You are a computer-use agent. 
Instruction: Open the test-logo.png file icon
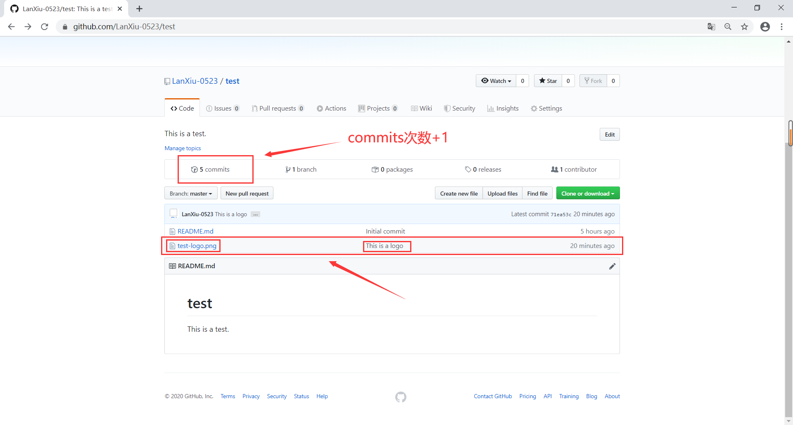(x=172, y=246)
